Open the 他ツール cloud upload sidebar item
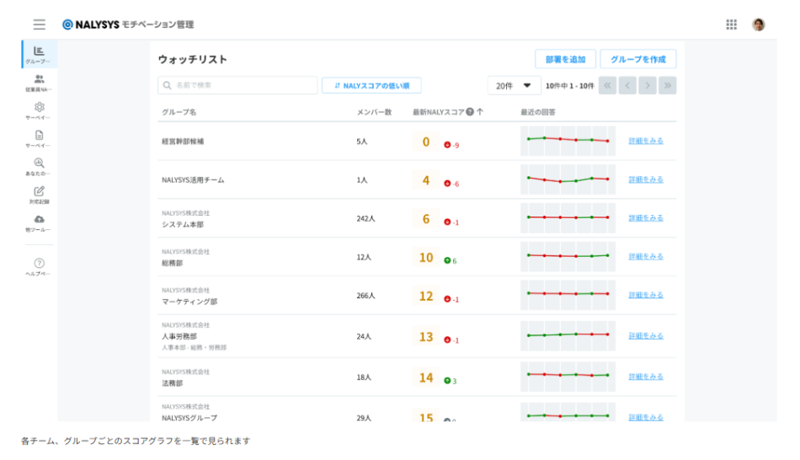The height and width of the screenshot is (460, 800). tap(39, 222)
